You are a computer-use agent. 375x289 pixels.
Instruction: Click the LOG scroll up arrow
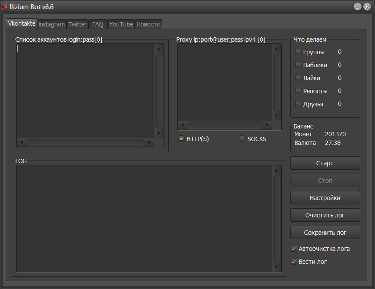point(276,171)
